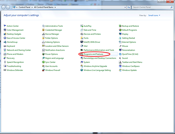Open Phone and Modem

tap(15, 54)
